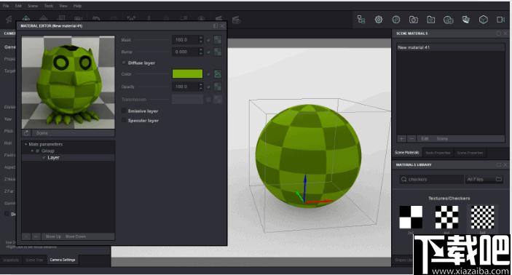Enable the Specular layer checkbox
The height and width of the screenshot is (275, 512).
point(124,120)
